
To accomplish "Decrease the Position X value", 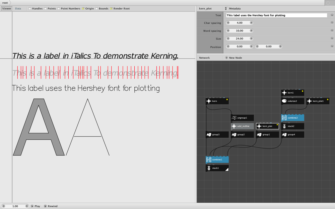I will point(228,46).
